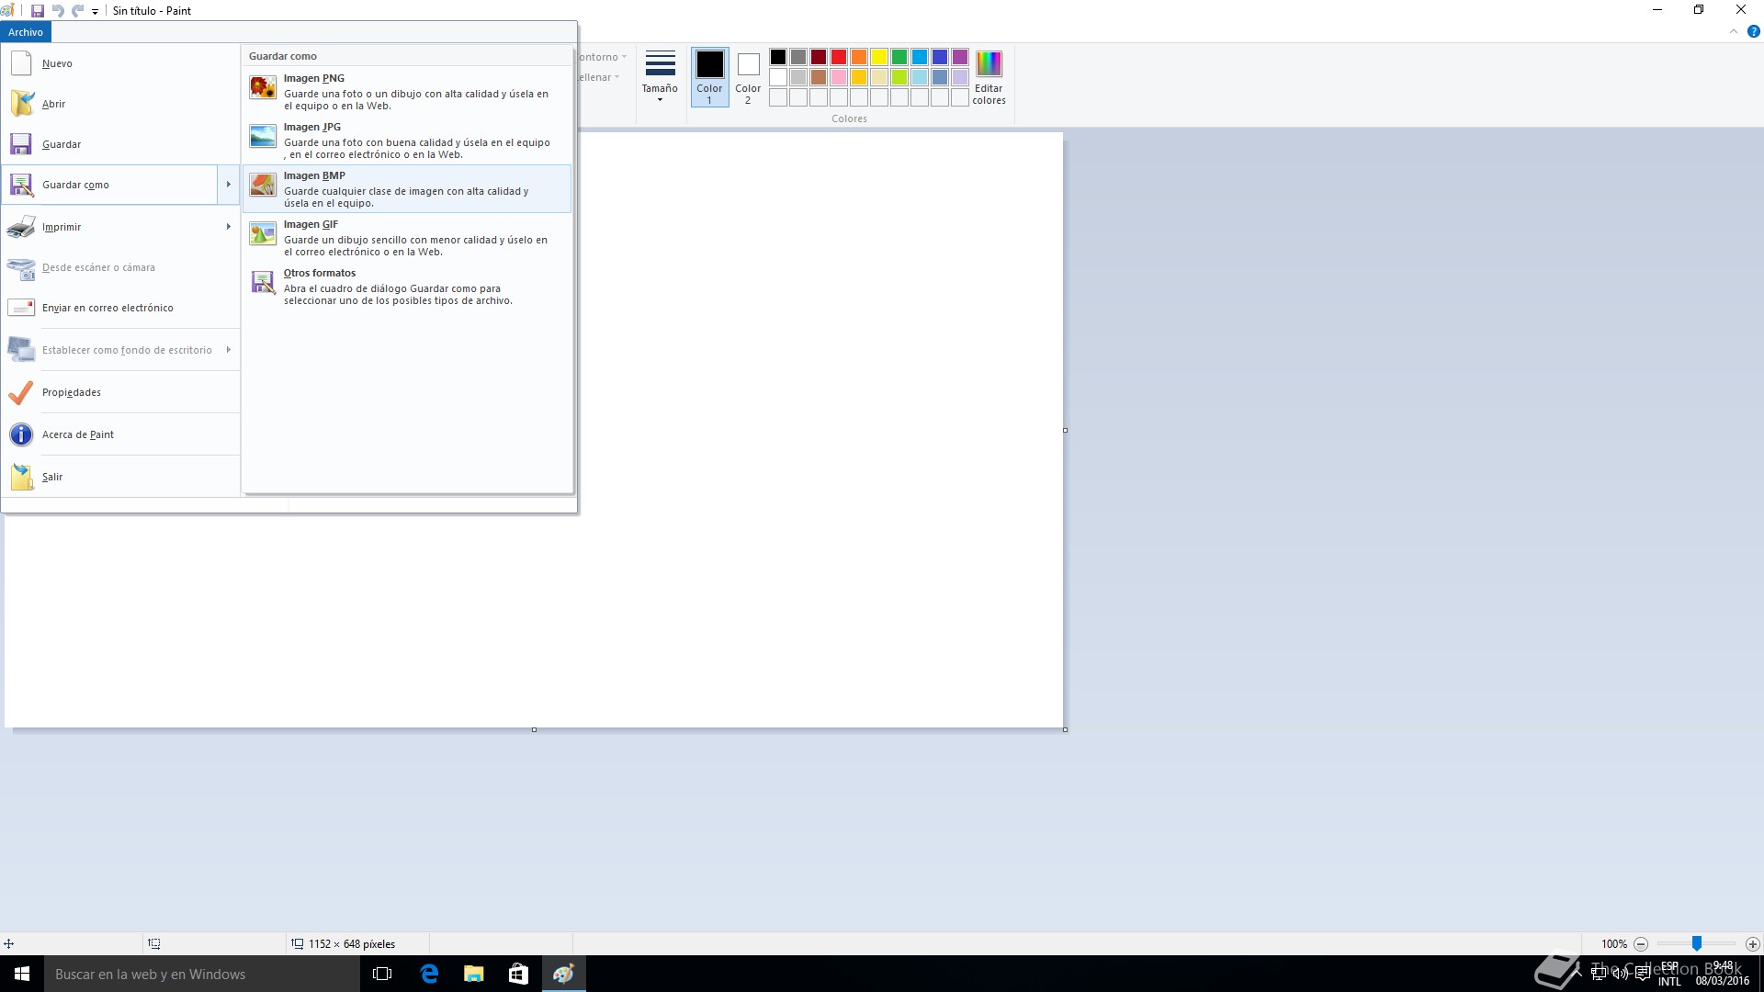Open Microsoft Edge from the taskbar

tap(429, 974)
